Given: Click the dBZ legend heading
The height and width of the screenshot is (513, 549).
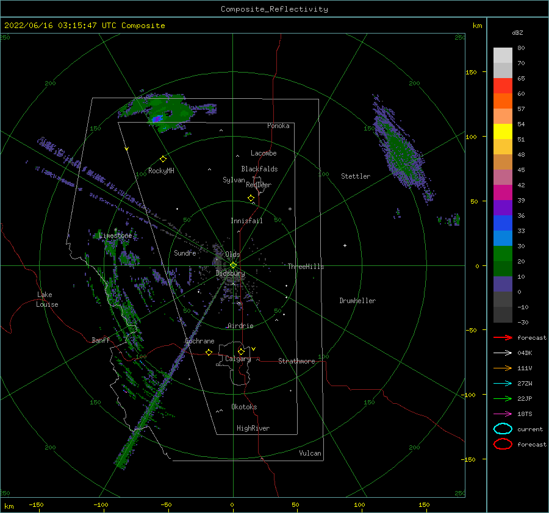Looking at the screenshot, I should [517, 33].
